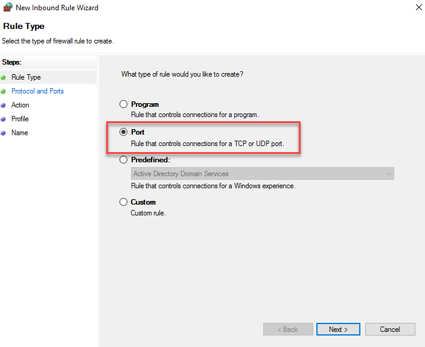Select the Program rule type radio button
This screenshot has width=425, height=347.
123,104
